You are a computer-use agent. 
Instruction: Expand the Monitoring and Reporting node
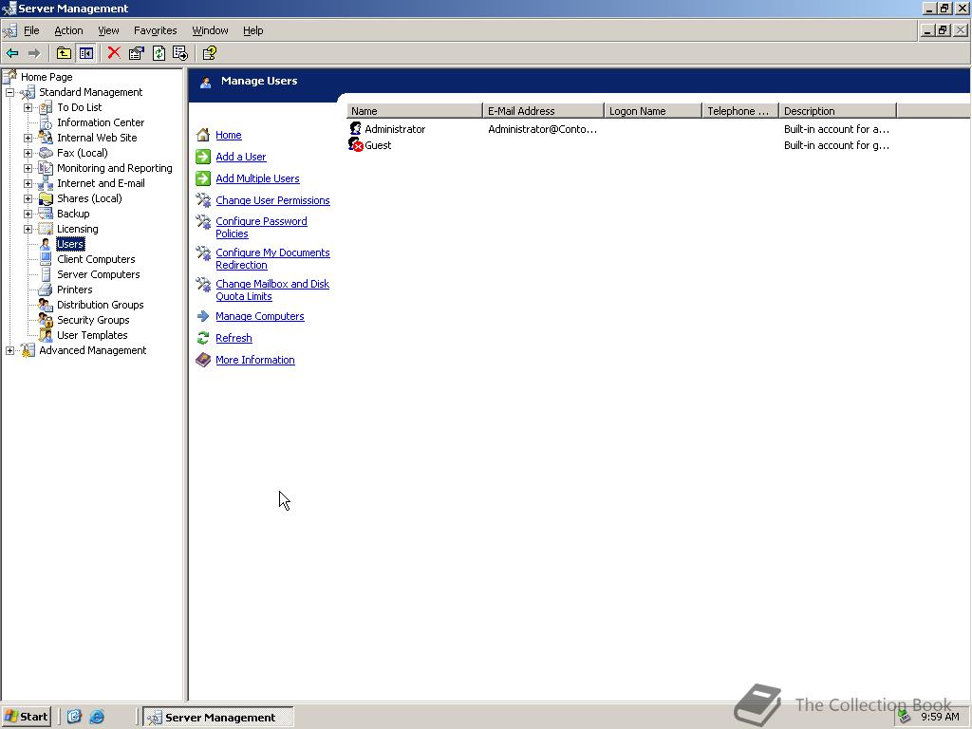click(x=28, y=168)
